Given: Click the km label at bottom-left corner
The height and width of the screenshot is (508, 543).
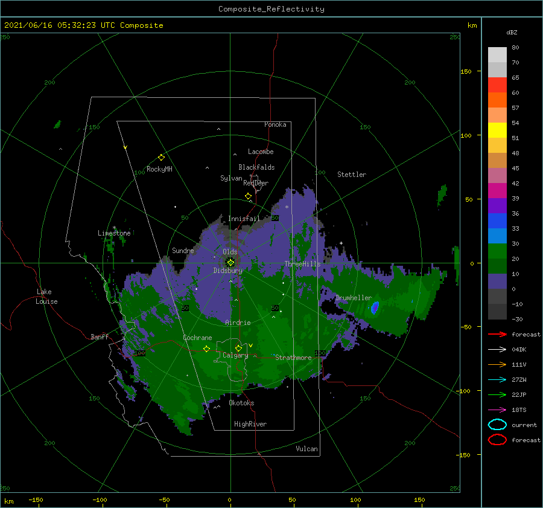Looking at the screenshot, I should click(9, 501).
